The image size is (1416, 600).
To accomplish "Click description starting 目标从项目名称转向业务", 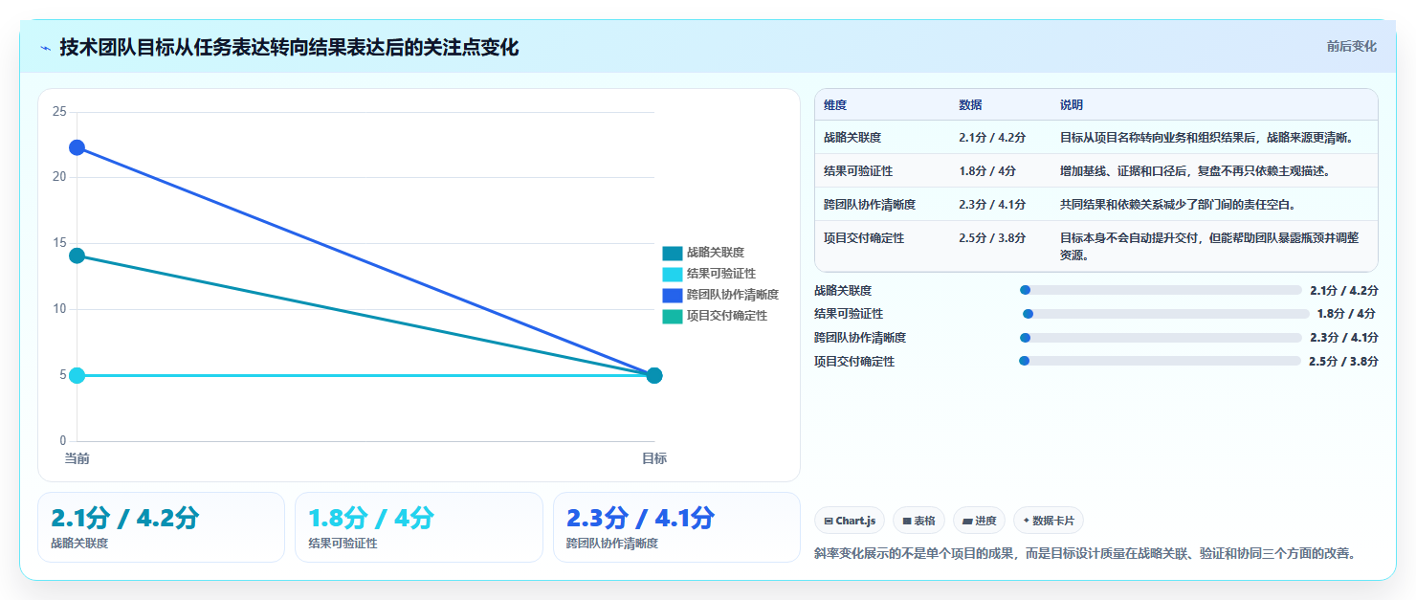I will point(1207,138).
